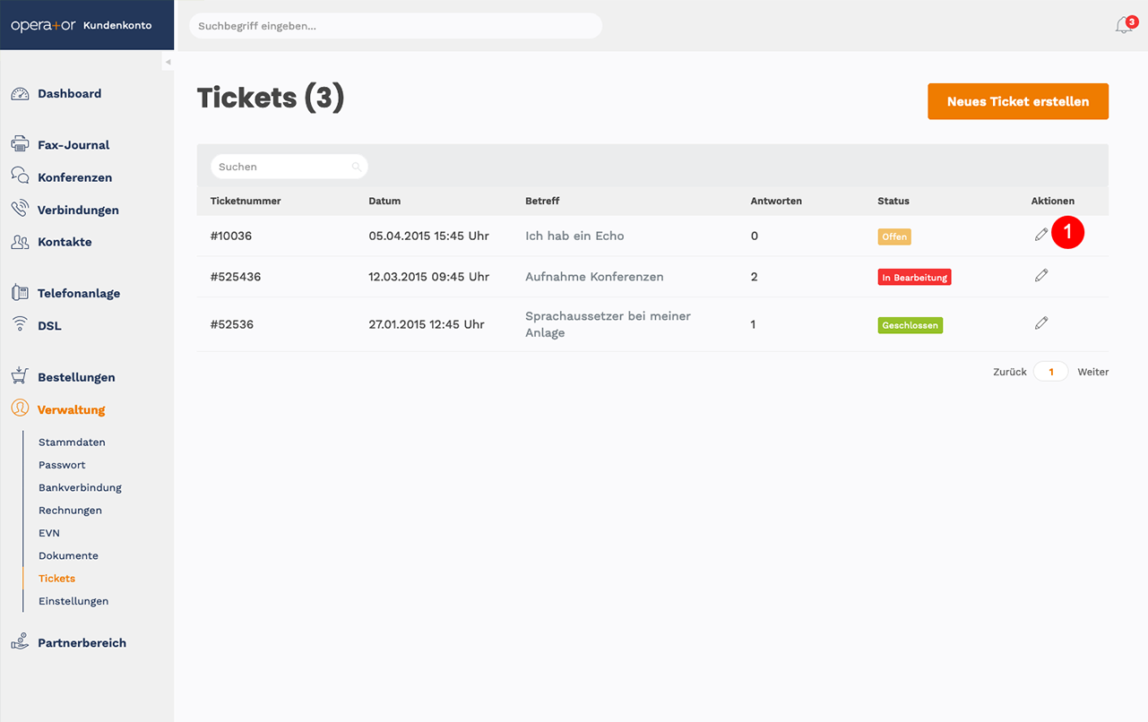The width and height of the screenshot is (1148, 722).
Task: Focus the Suchen ticket filter field
Action: pyautogui.click(x=289, y=167)
